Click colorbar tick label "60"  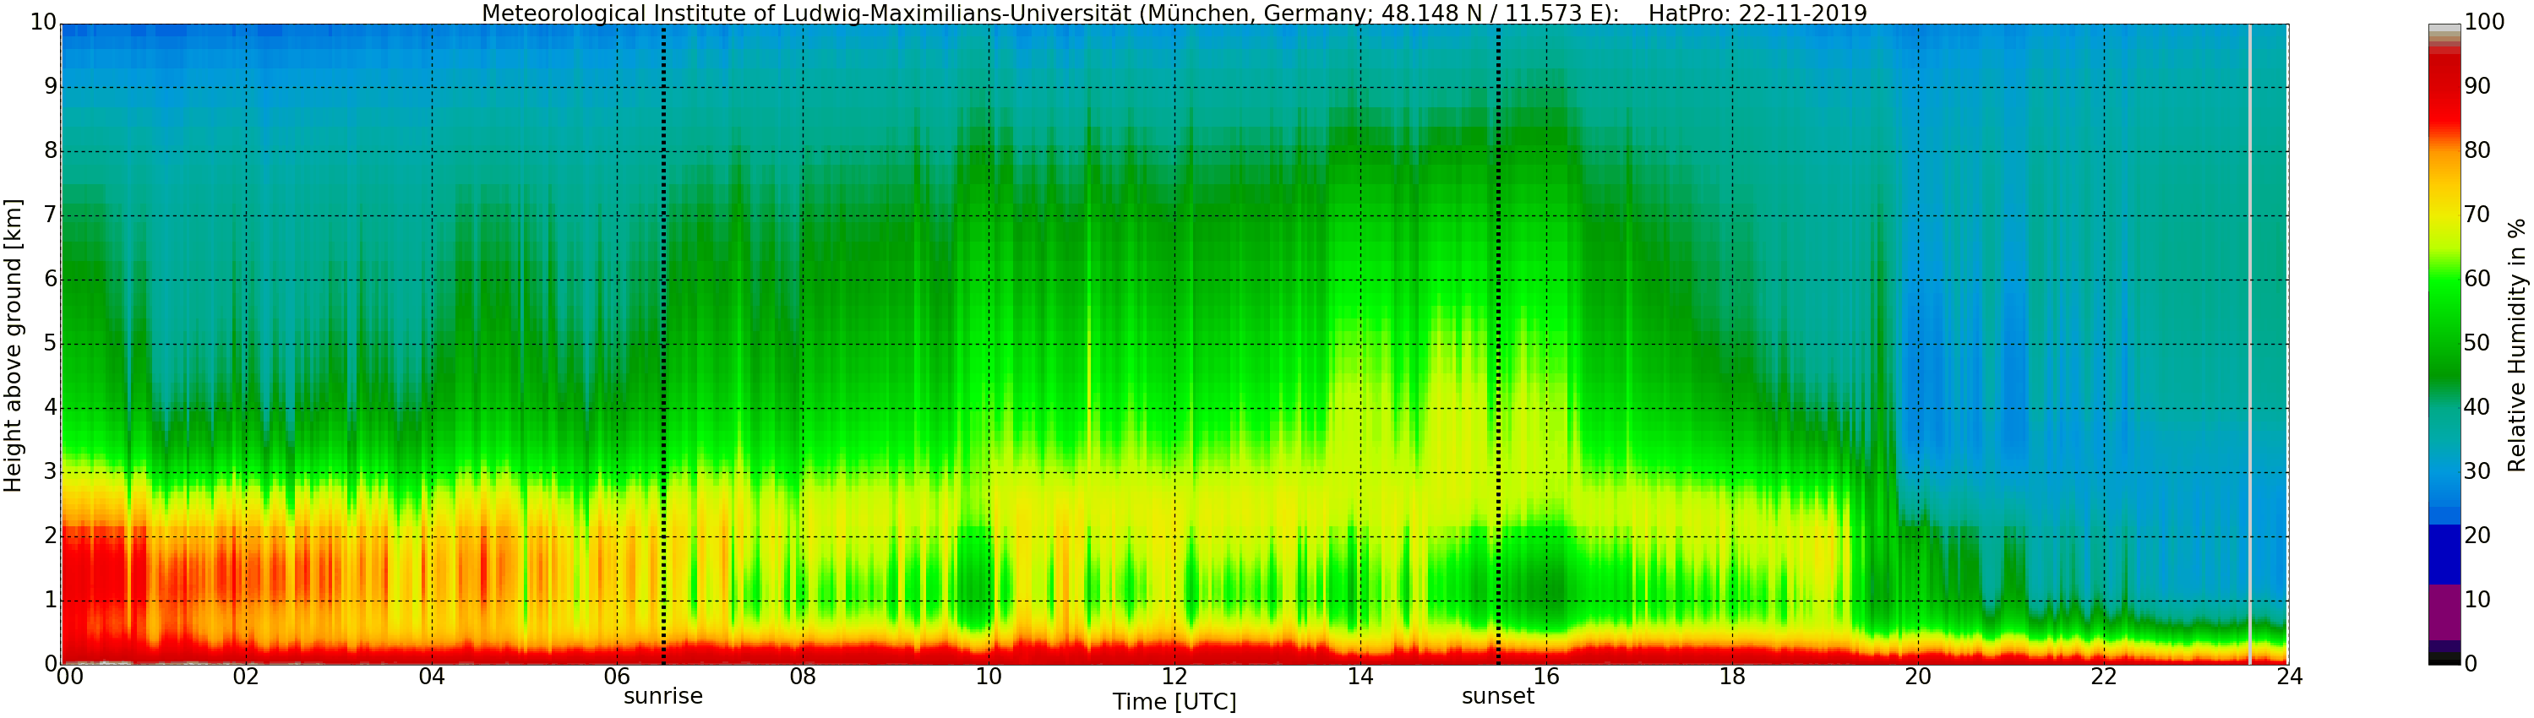[2477, 280]
